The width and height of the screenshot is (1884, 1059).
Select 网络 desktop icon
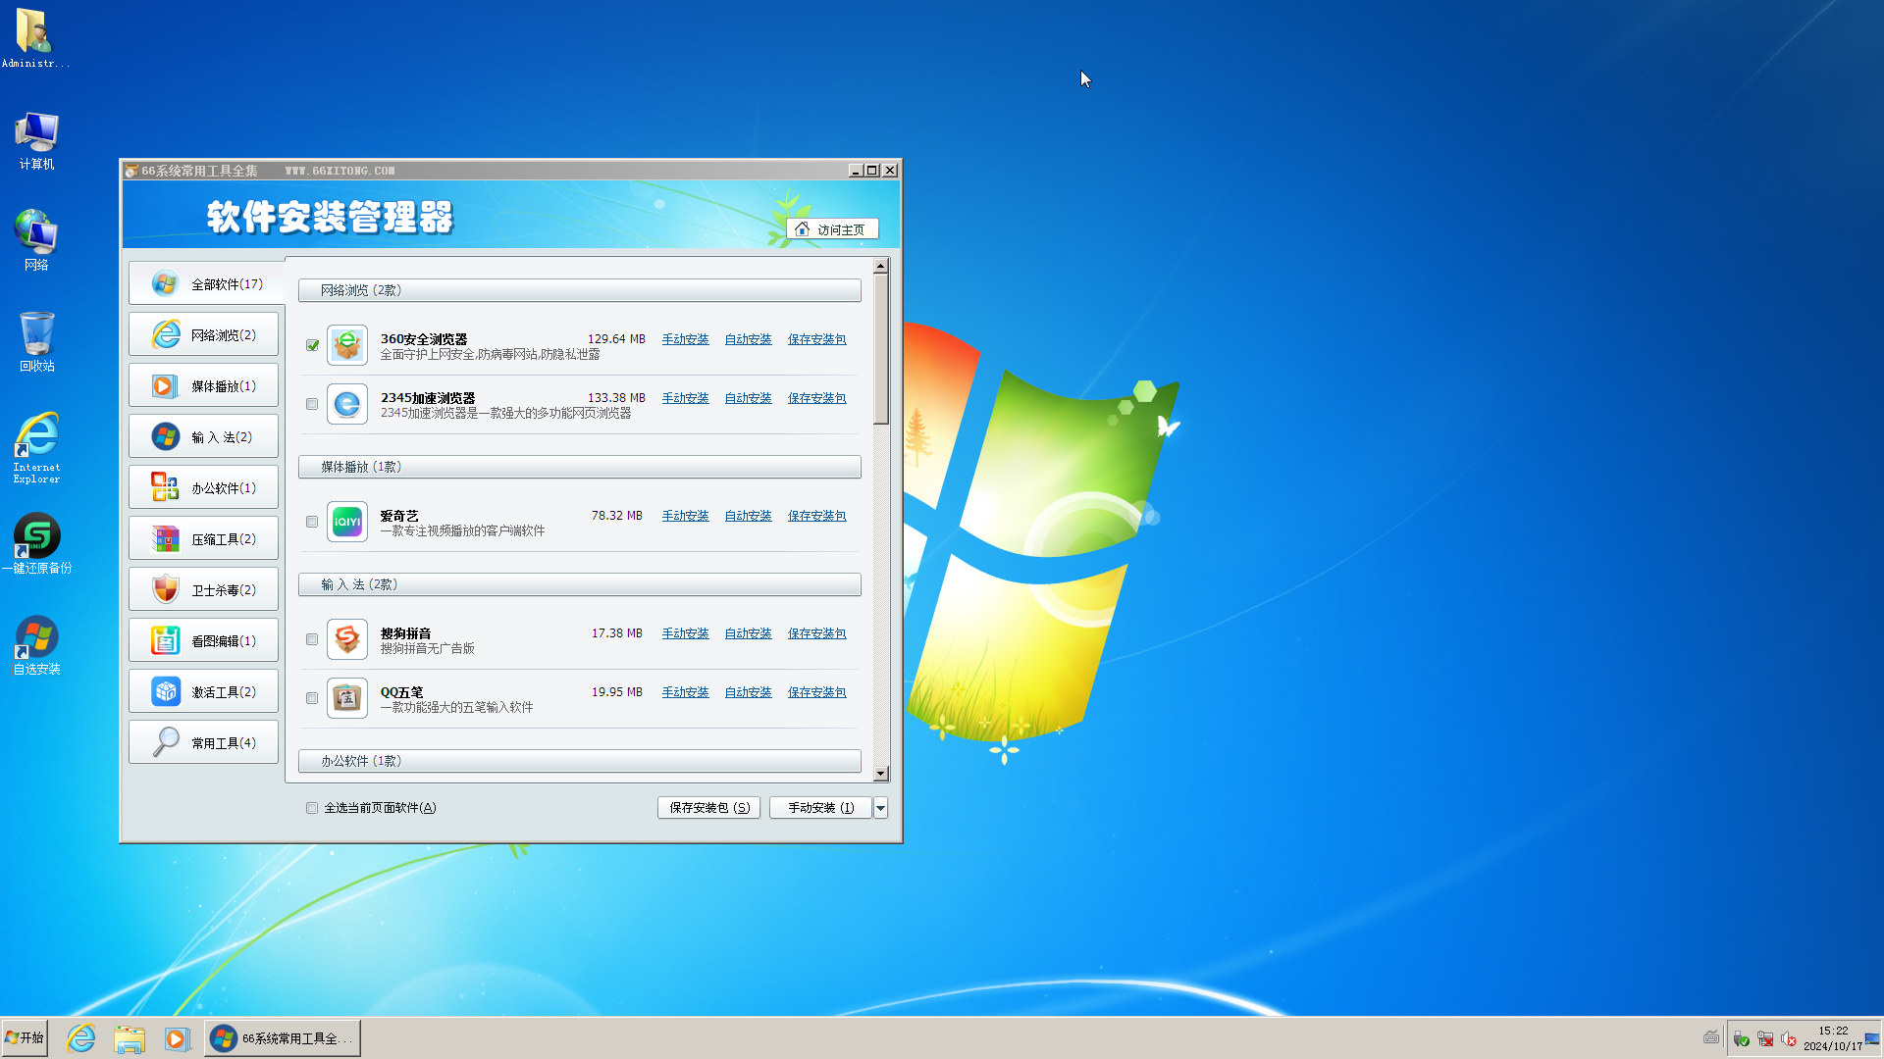pos(36,240)
